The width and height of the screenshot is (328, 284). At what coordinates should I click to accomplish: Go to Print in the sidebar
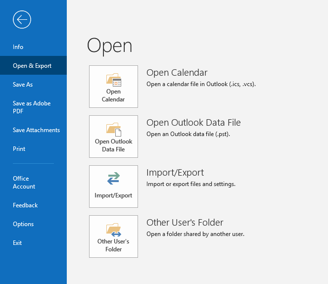(x=19, y=149)
